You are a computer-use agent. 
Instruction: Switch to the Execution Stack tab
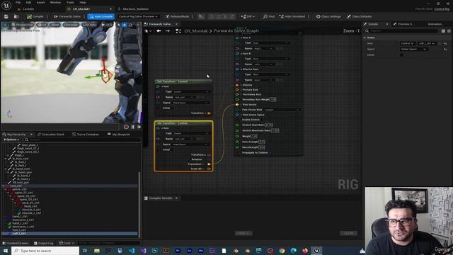pos(51,135)
